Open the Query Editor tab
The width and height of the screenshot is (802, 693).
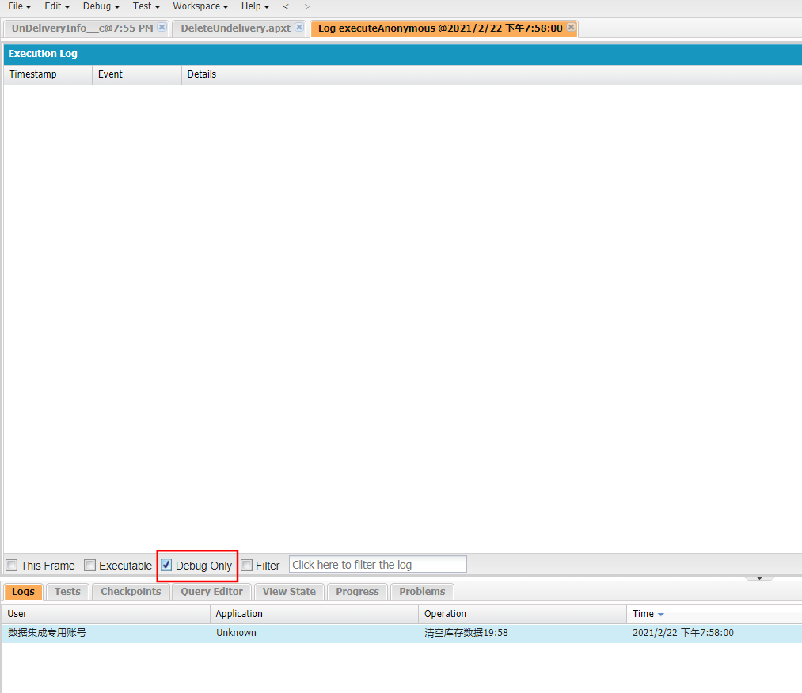coord(211,592)
